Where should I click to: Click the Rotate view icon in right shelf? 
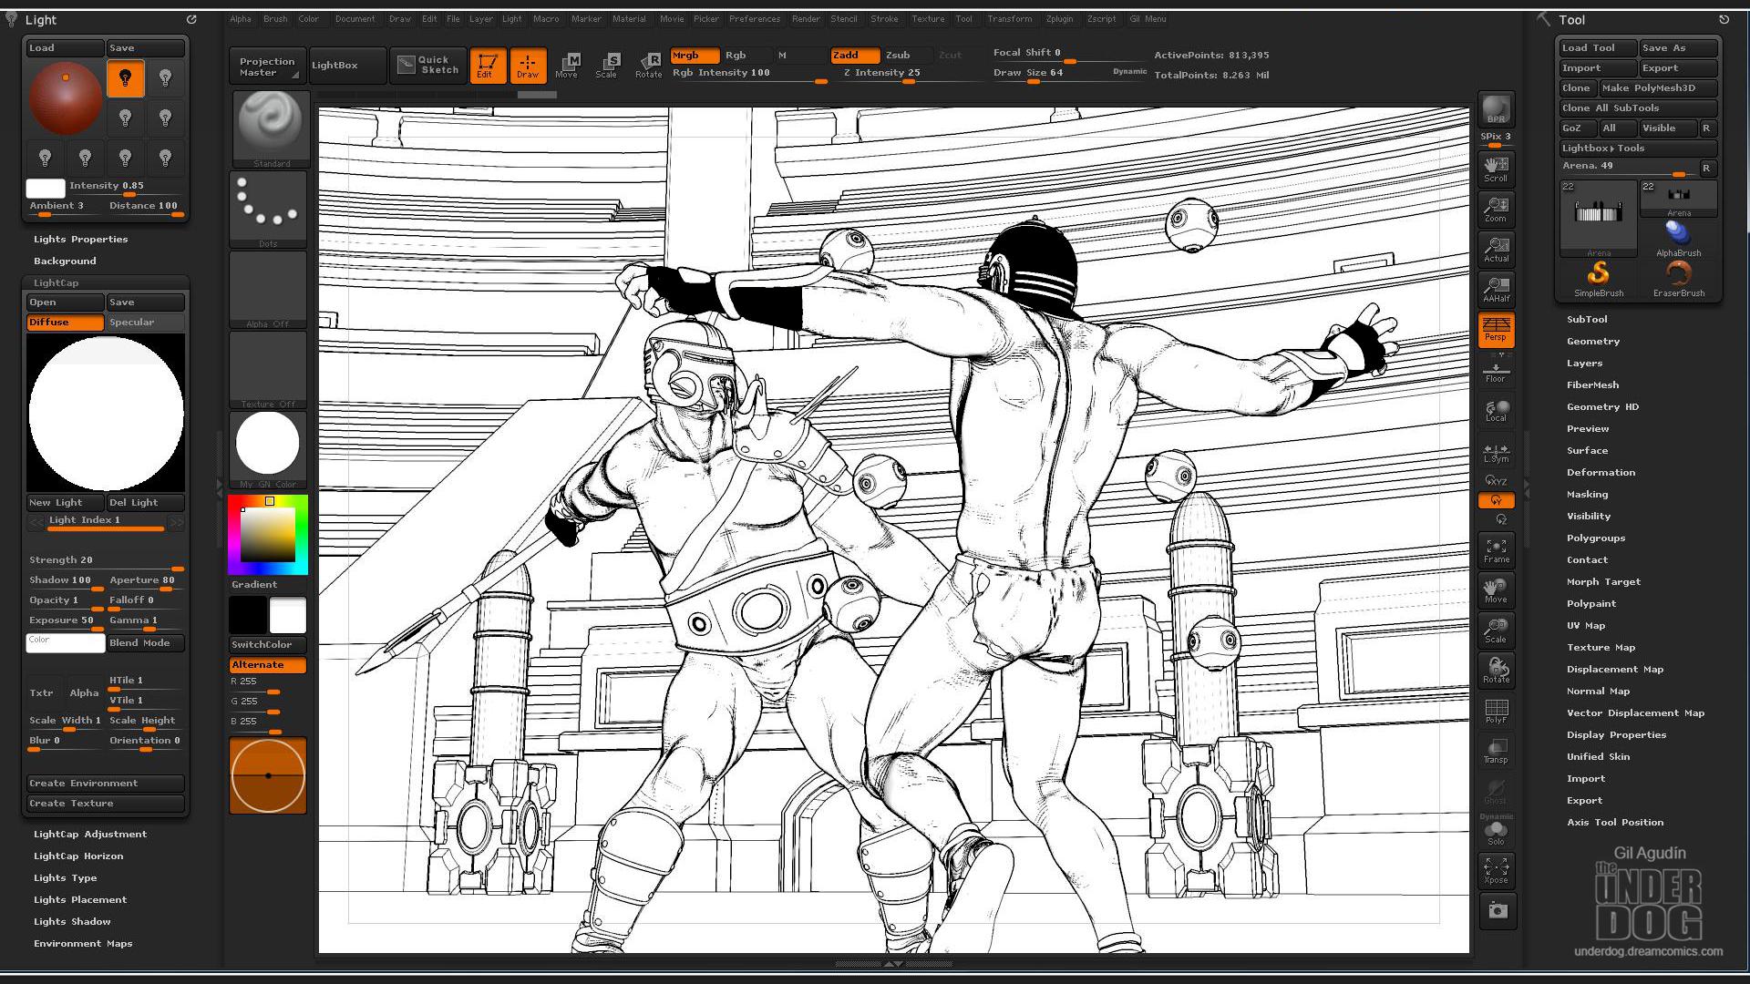1496,670
